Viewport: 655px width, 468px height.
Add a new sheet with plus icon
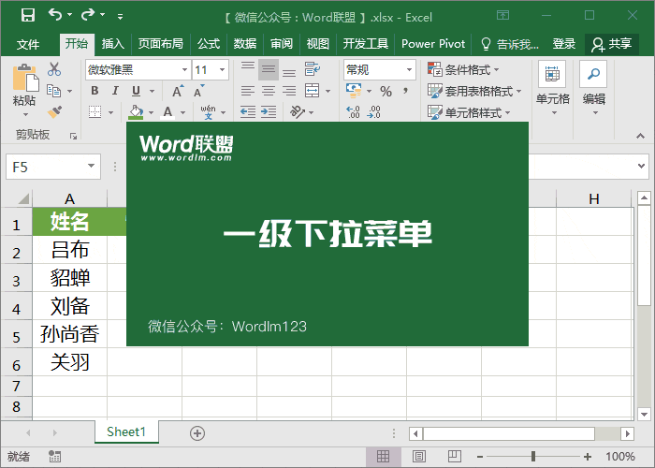(196, 432)
